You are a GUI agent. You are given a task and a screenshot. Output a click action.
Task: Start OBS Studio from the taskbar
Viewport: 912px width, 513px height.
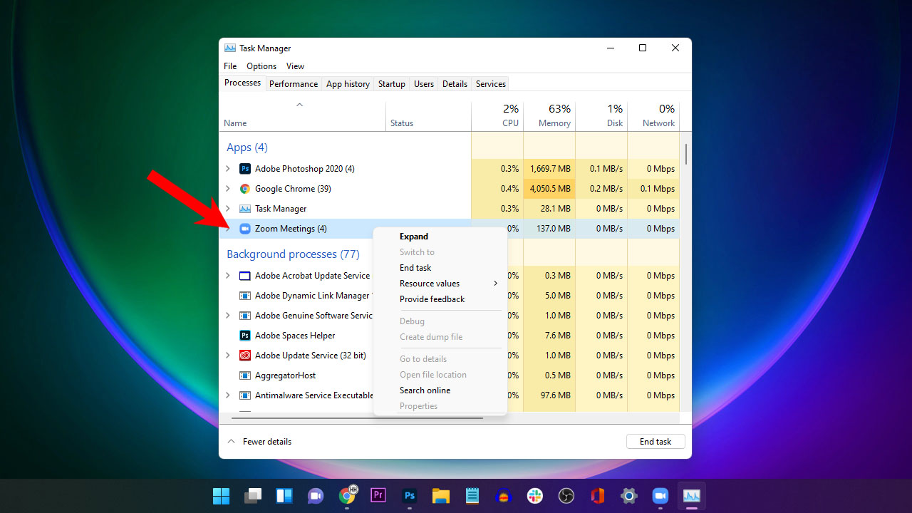point(566,494)
